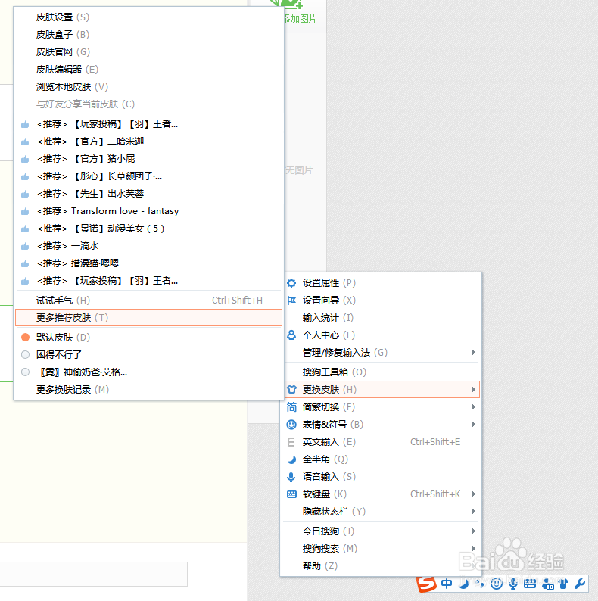The height and width of the screenshot is (601, 598).
Task: Expand the 管理/修复输入法 submenu arrow
Action: [x=474, y=352]
